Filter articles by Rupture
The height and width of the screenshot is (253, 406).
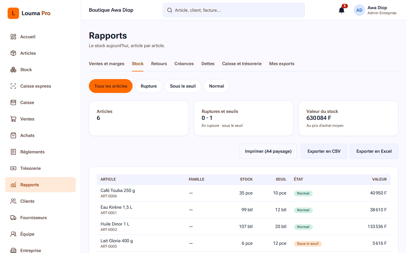tap(149, 86)
